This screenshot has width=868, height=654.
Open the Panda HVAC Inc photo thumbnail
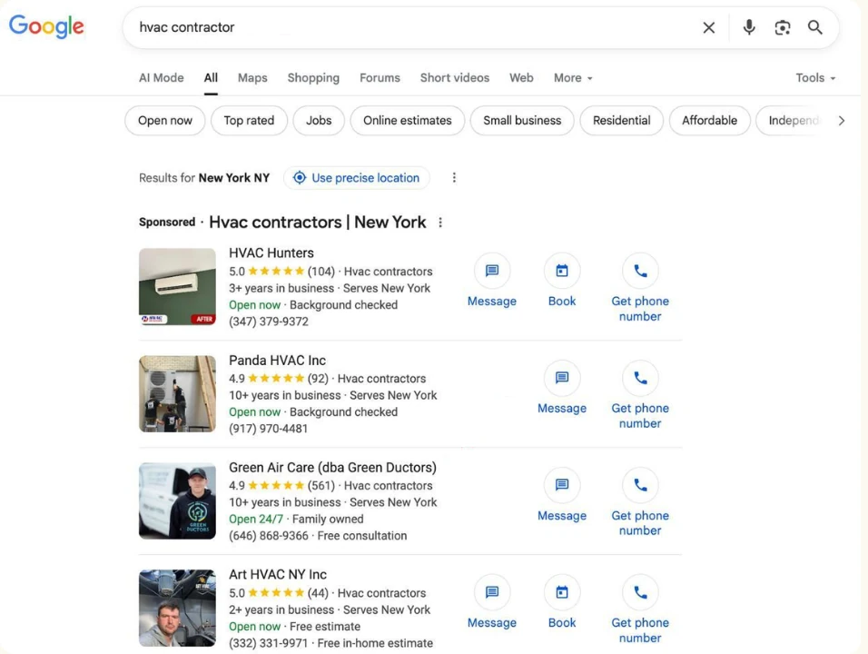pos(177,394)
